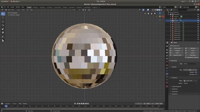This screenshot has width=200, height=112.
Task: Toggle the Dynamic checkbox
Action: pyautogui.click(x=196, y=72)
